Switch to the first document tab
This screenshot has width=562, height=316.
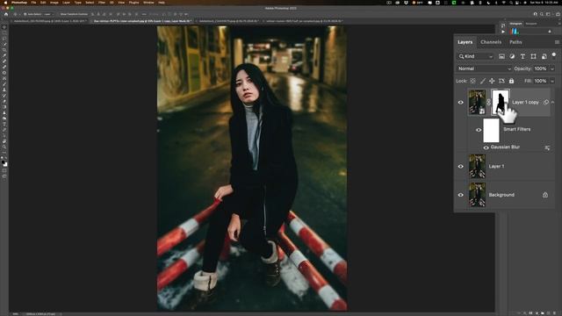pos(49,21)
